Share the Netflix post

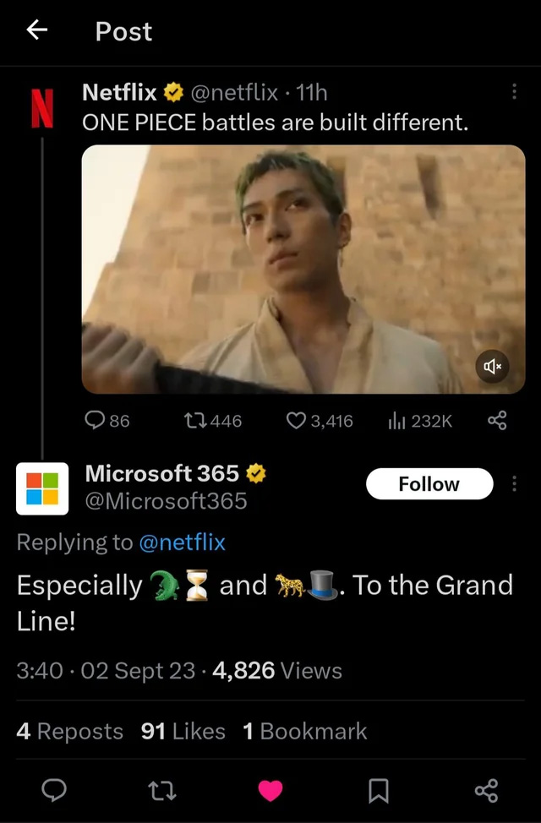[497, 420]
